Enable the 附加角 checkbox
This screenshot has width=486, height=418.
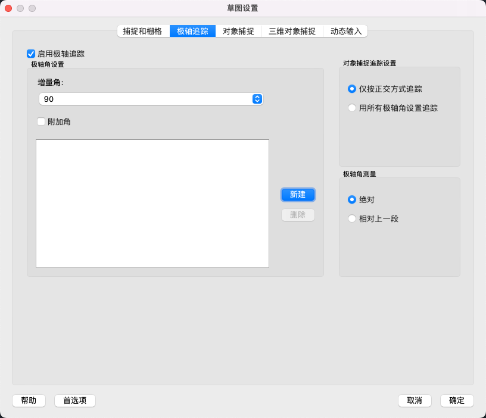coord(41,121)
